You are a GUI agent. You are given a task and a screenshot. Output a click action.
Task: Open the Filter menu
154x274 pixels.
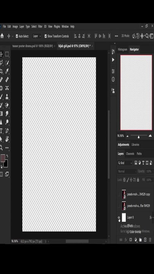(x=40, y=27)
